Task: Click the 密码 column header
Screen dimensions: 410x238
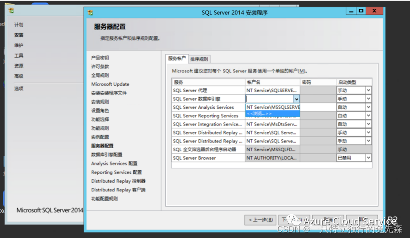Action: coord(318,82)
